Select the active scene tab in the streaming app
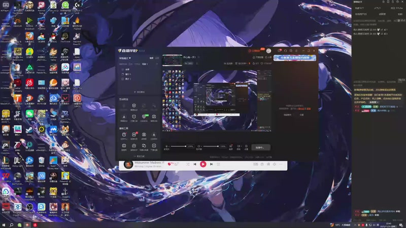Image resolution: width=406 pixels, height=228 pixels. 145,64
